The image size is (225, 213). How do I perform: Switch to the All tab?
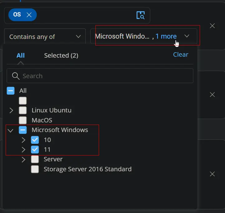pyautogui.click(x=21, y=55)
